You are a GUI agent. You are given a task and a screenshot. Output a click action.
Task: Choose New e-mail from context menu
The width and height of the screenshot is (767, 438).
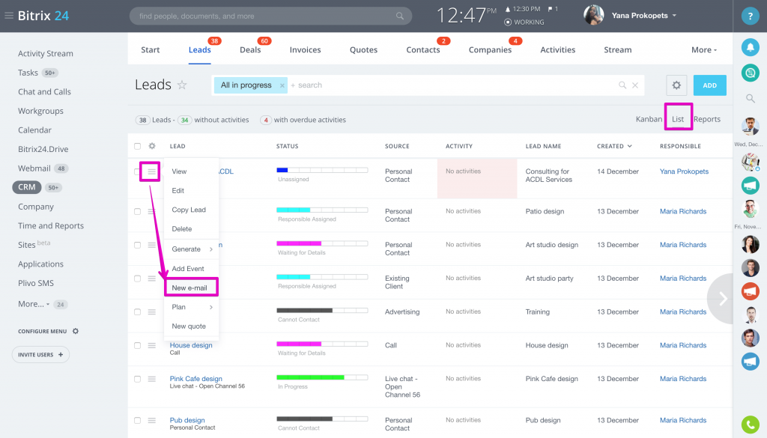tap(191, 288)
